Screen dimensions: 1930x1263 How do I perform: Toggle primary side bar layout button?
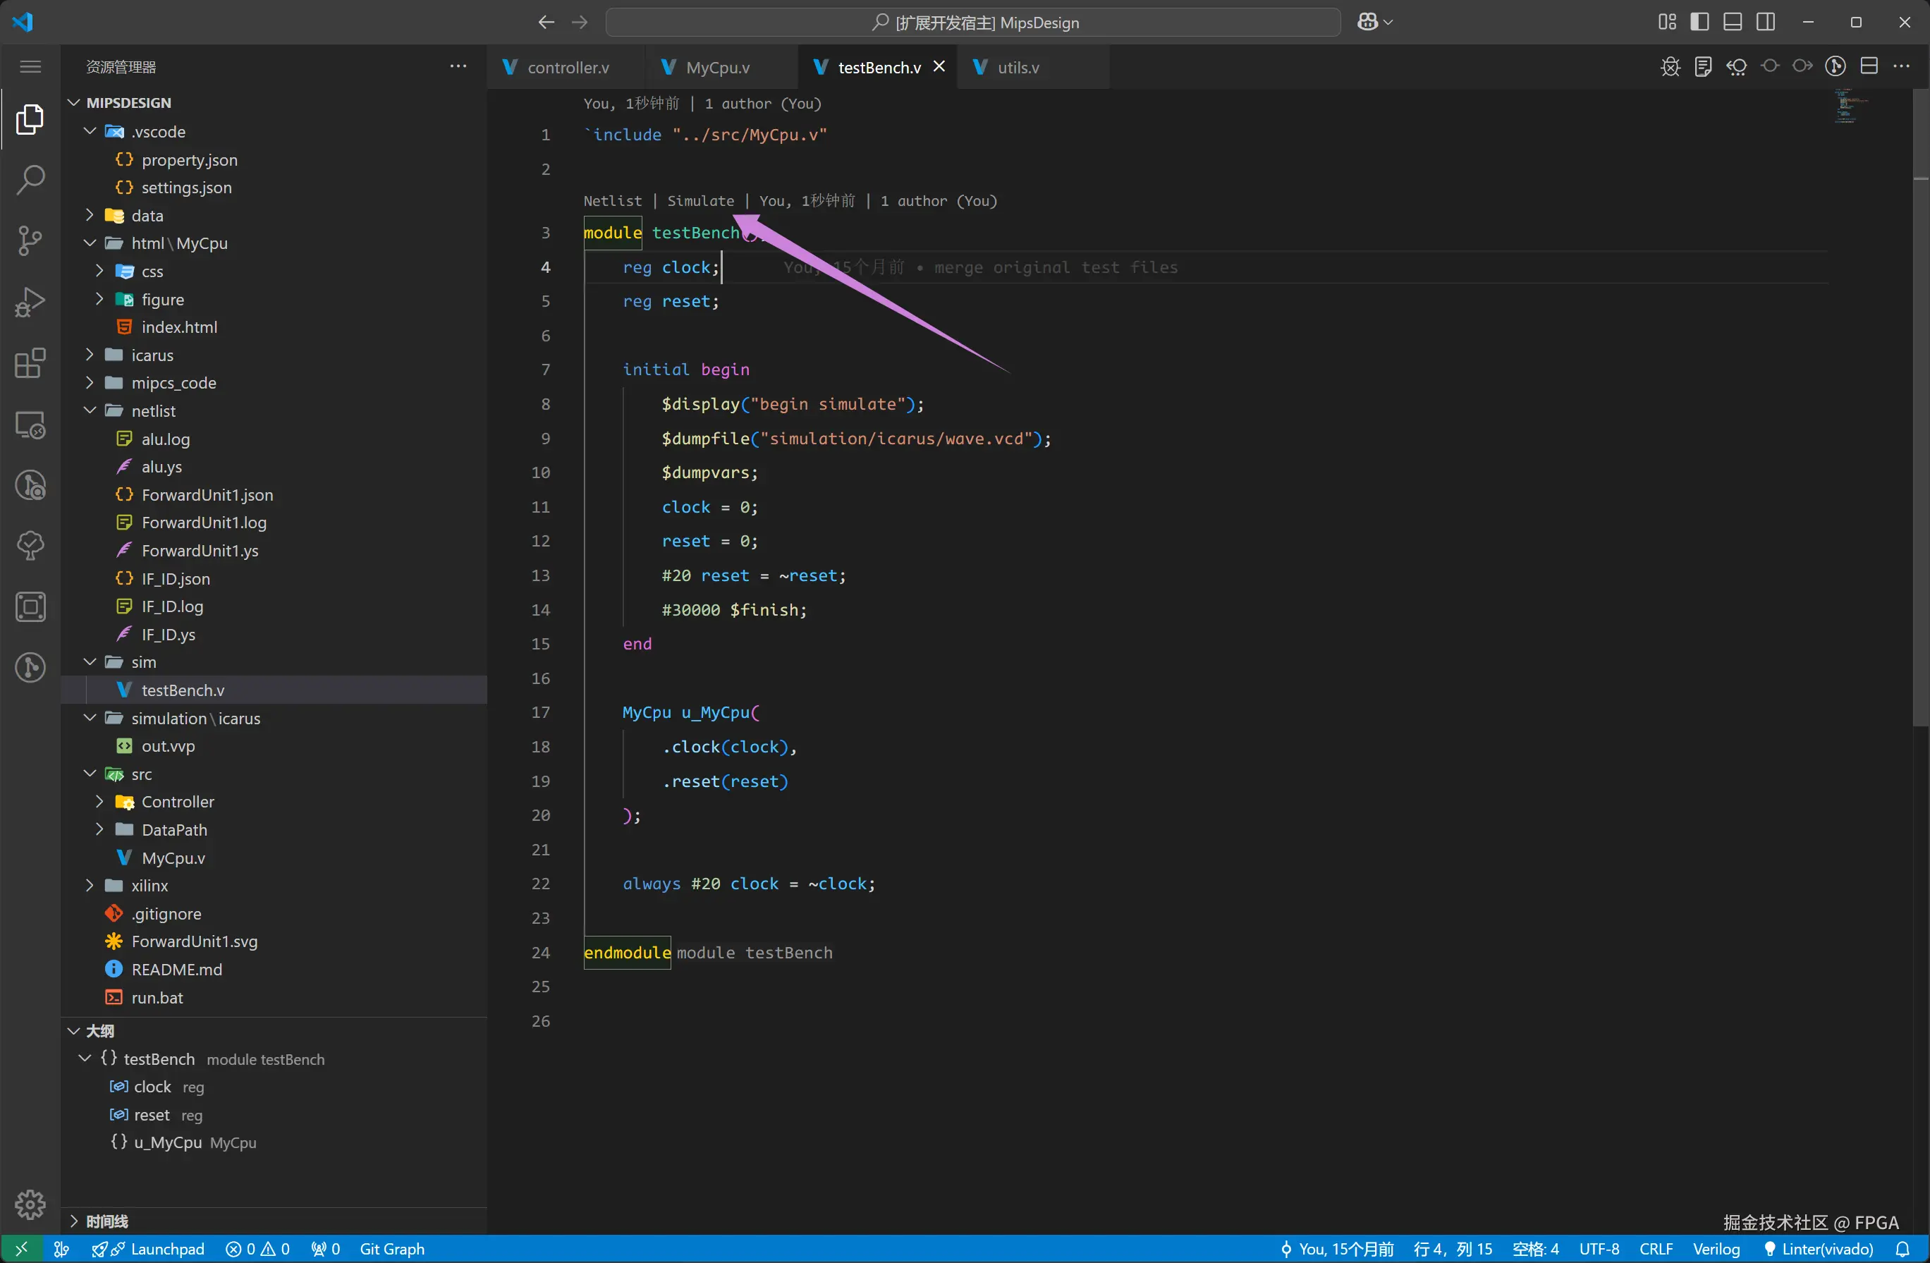[x=1699, y=22]
